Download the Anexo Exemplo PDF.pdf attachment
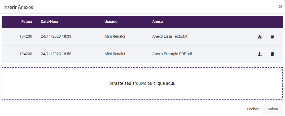This screenshot has width=285, height=116. [x=259, y=54]
